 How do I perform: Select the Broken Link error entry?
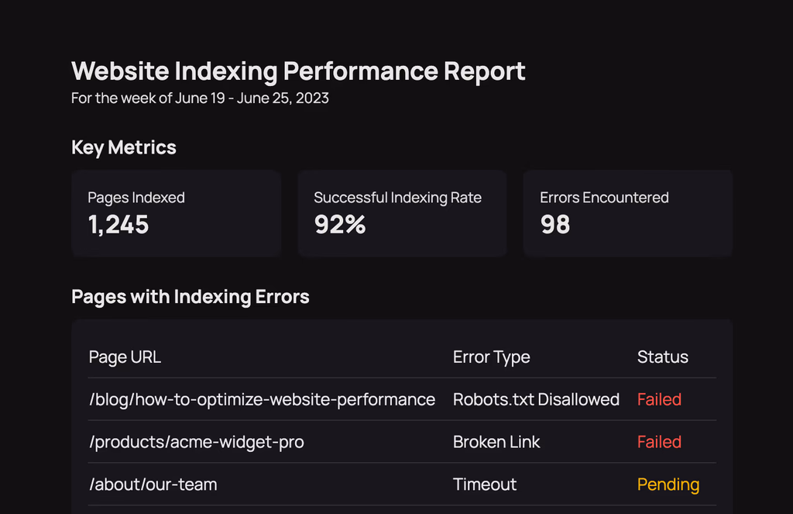(x=496, y=442)
